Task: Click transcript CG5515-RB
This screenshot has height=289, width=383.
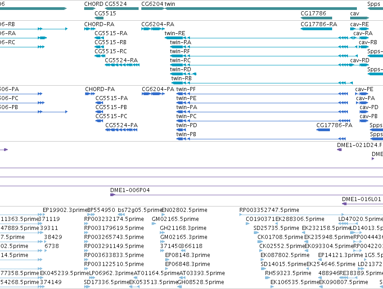Action: coord(111,42)
